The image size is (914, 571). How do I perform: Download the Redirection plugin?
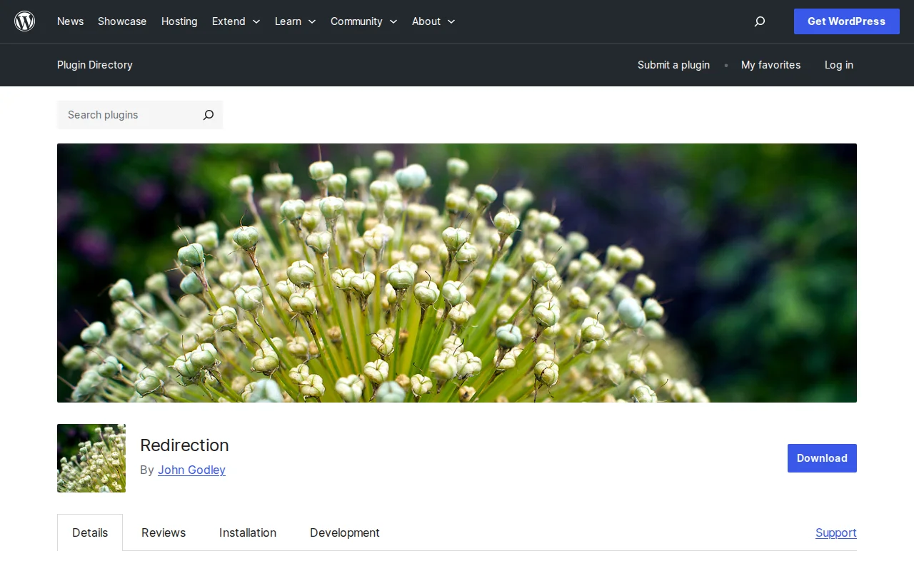(x=821, y=458)
